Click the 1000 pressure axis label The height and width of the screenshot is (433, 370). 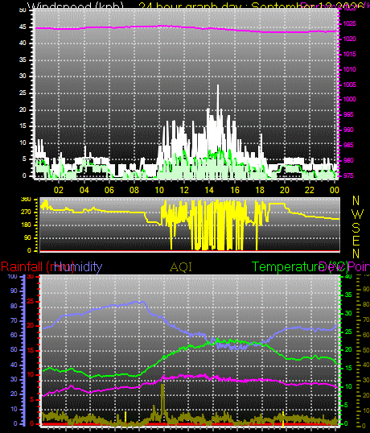349,99
